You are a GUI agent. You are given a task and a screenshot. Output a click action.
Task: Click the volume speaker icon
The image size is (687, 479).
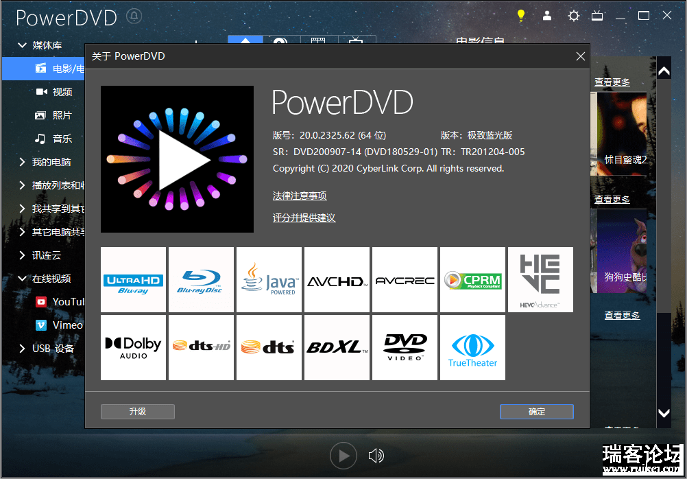[376, 456]
